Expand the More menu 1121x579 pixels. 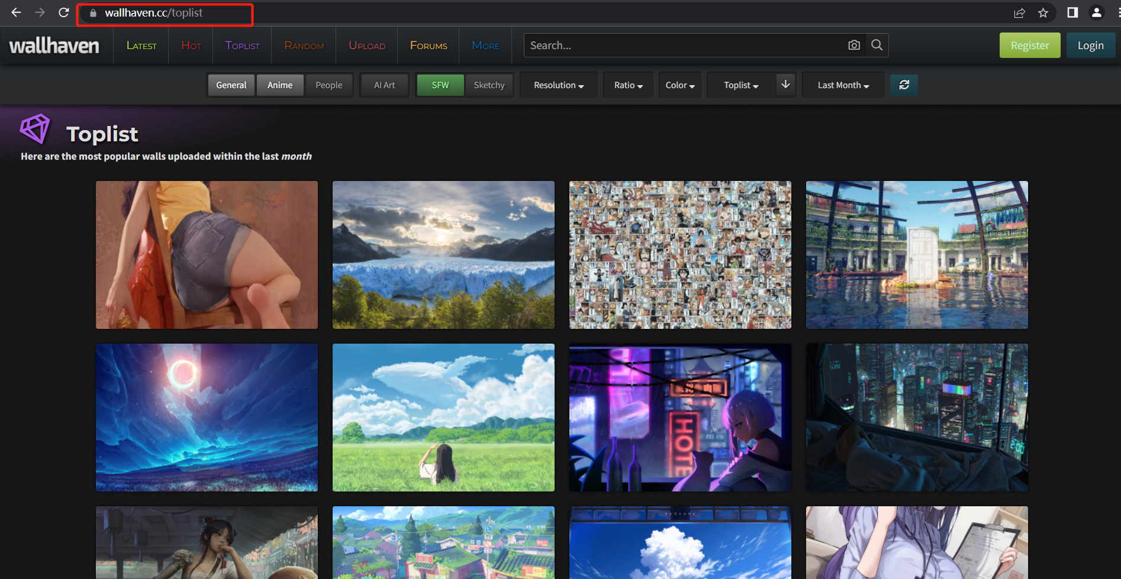tap(486, 46)
